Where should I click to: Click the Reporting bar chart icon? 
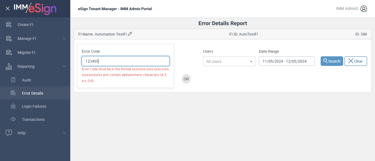9,66
